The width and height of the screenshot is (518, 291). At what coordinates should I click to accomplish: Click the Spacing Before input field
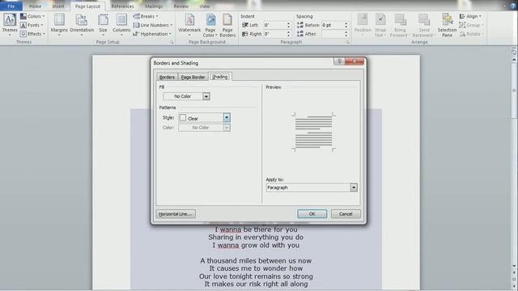[x=333, y=25]
